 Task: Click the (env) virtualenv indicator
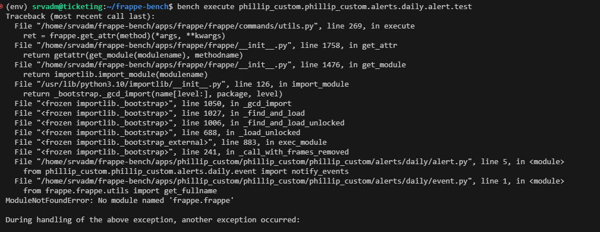pyautogui.click(x=17, y=6)
